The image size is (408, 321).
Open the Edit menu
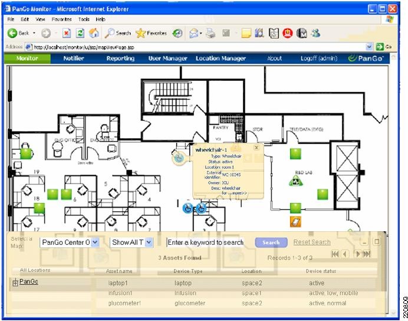pyautogui.click(x=25, y=19)
